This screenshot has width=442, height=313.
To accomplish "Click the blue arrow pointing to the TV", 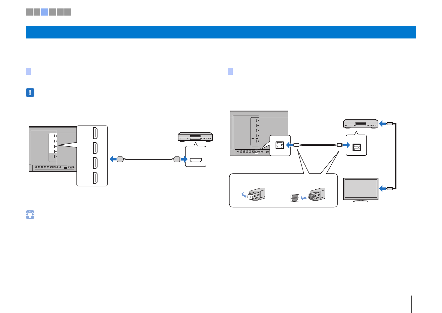I will point(383,188).
